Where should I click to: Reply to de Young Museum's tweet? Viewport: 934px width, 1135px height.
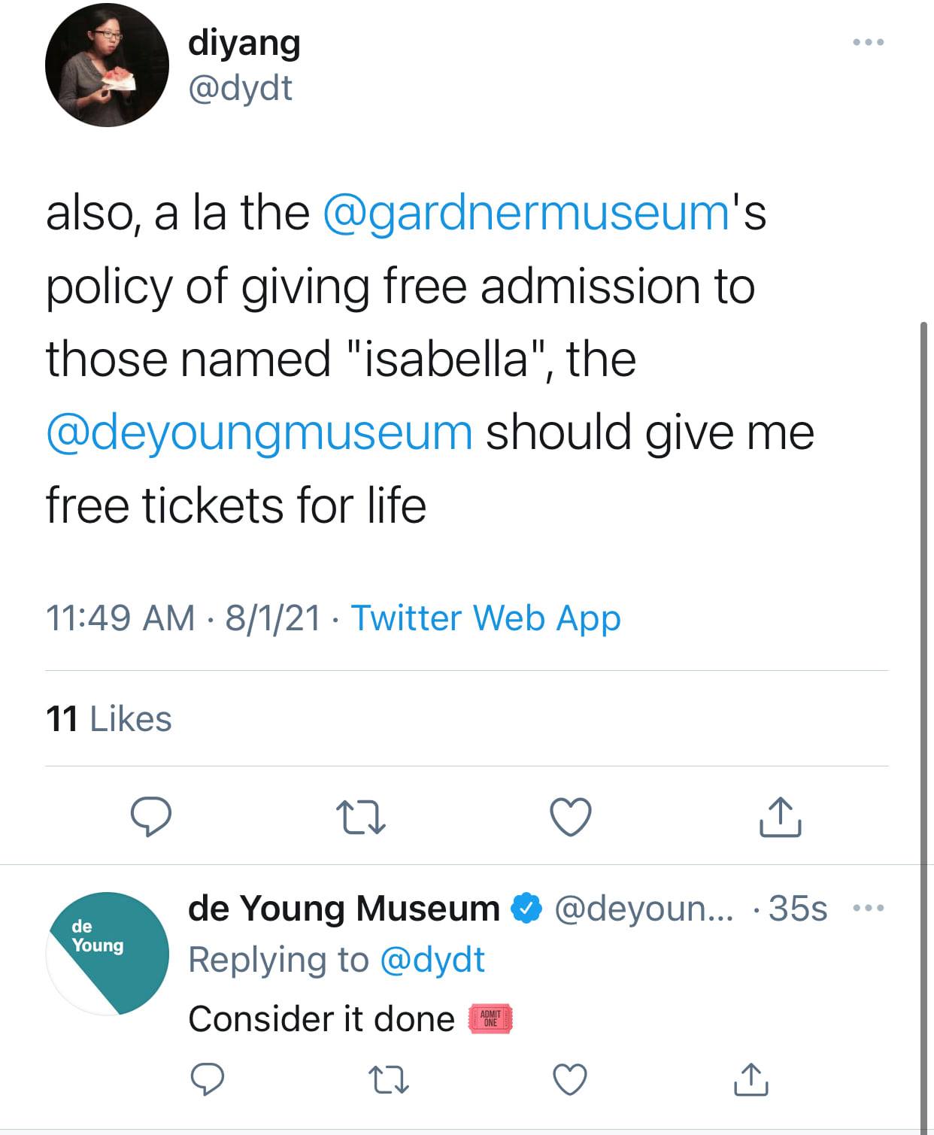(207, 1079)
